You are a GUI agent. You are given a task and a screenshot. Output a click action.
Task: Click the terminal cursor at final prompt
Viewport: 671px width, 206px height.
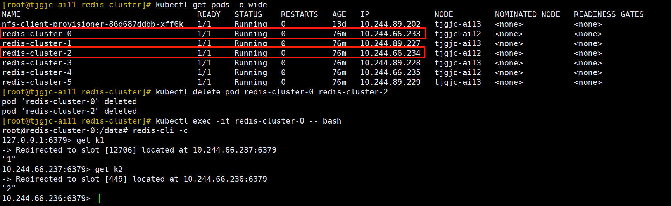click(x=97, y=198)
